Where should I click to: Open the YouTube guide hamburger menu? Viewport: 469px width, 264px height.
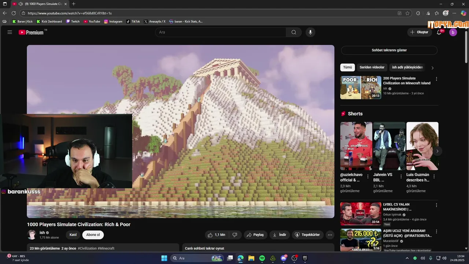tap(10, 32)
